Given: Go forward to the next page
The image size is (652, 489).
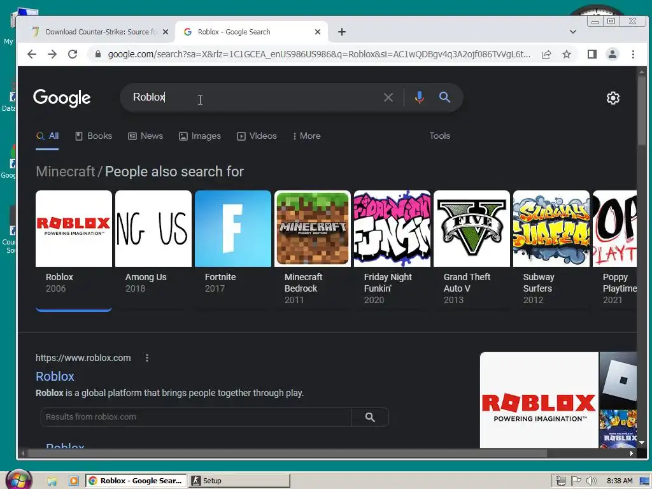Looking at the screenshot, I should pos(52,54).
